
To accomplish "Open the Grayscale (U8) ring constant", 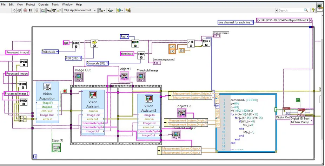I will 98,63.
